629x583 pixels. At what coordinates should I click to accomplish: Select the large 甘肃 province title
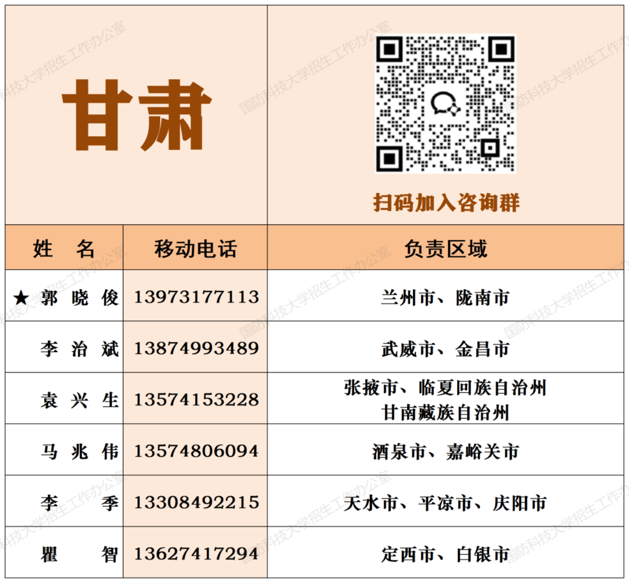137,115
